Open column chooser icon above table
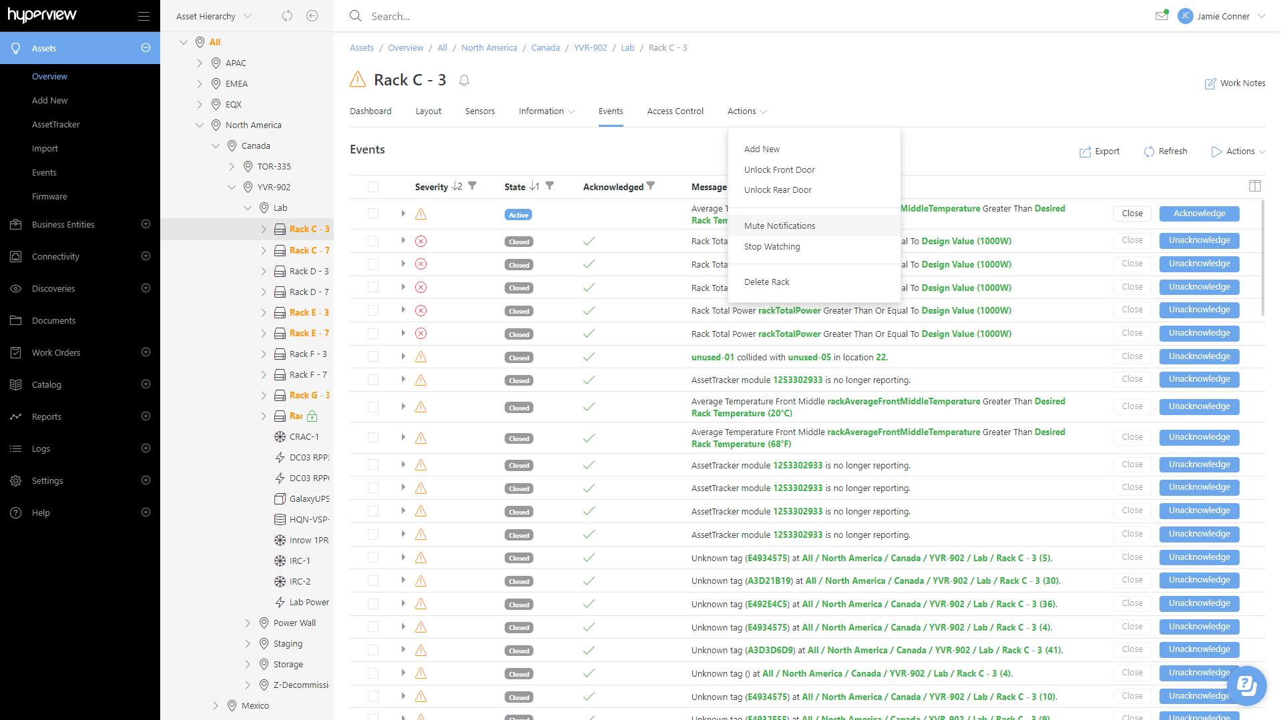1281x720 pixels. [x=1255, y=186]
